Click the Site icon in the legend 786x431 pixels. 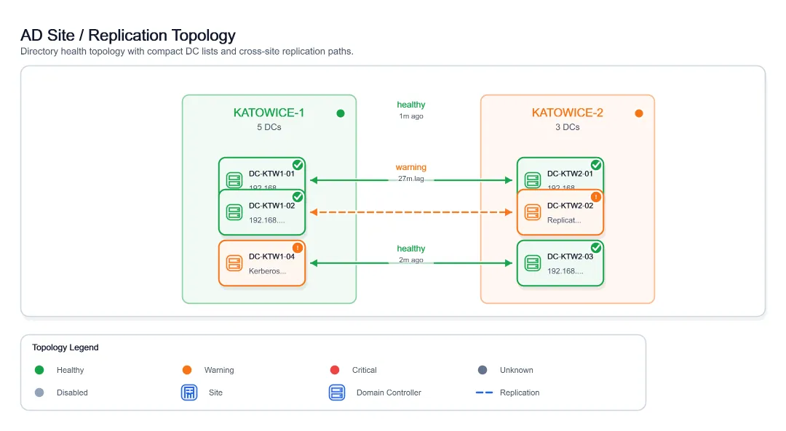pyautogui.click(x=189, y=392)
